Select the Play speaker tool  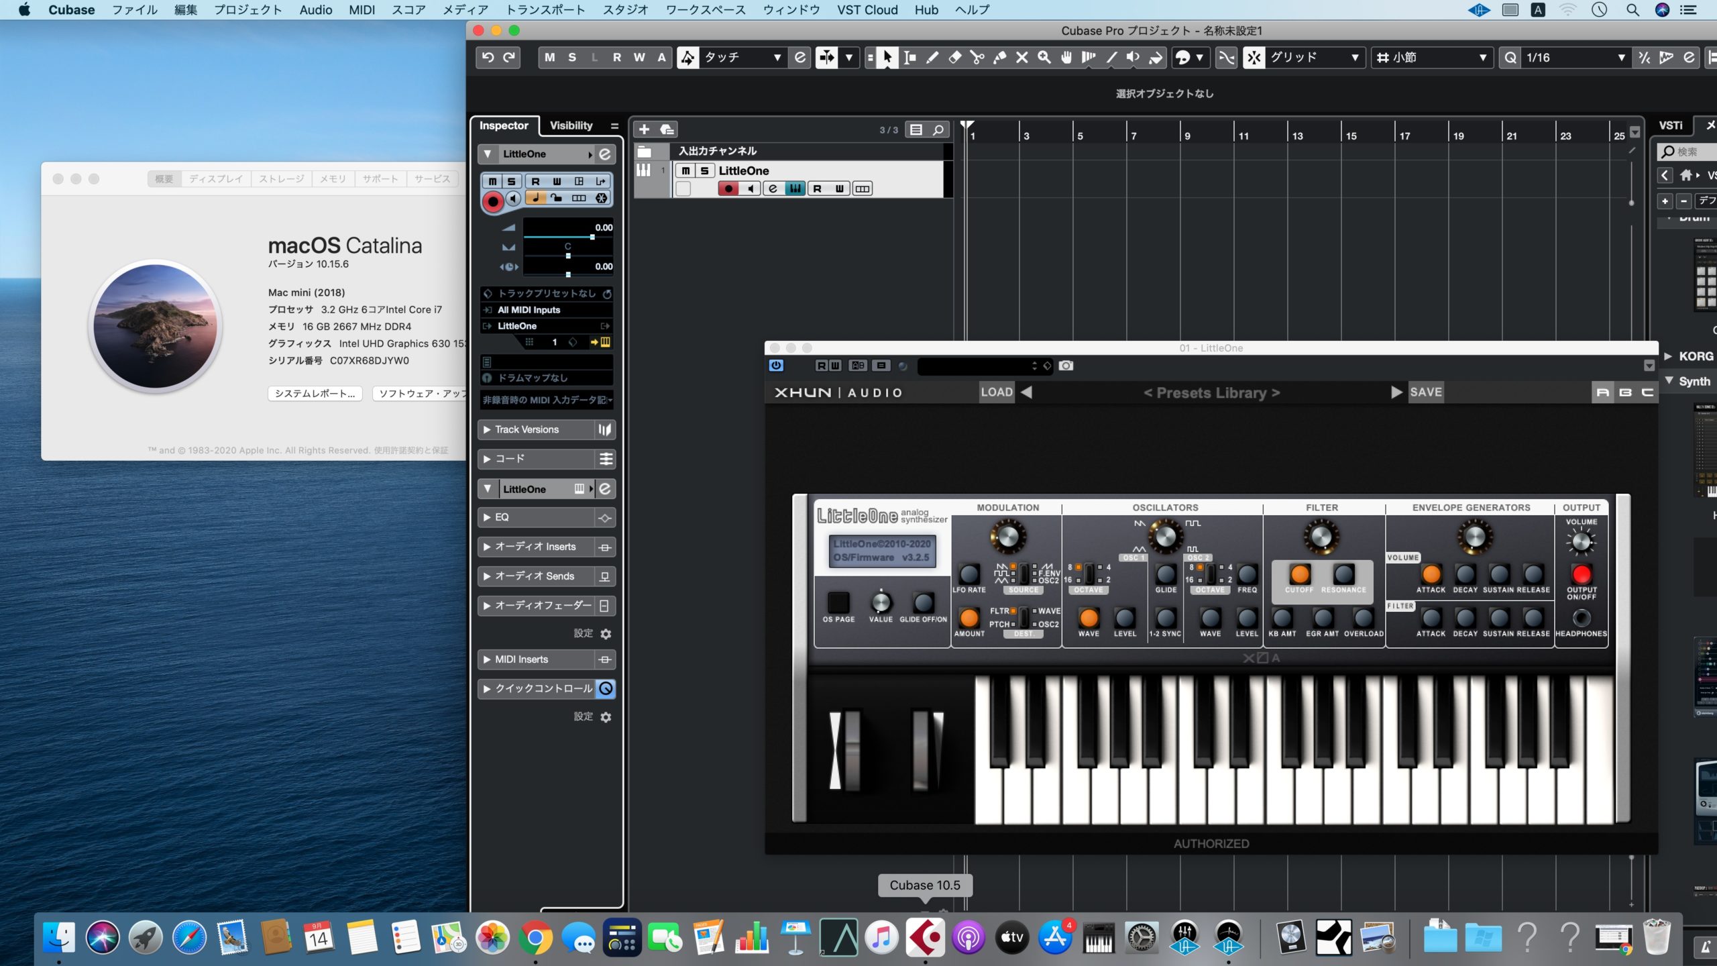[1133, 58]
